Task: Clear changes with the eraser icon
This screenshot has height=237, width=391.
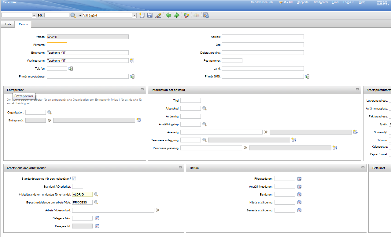Action: [158, 15]
